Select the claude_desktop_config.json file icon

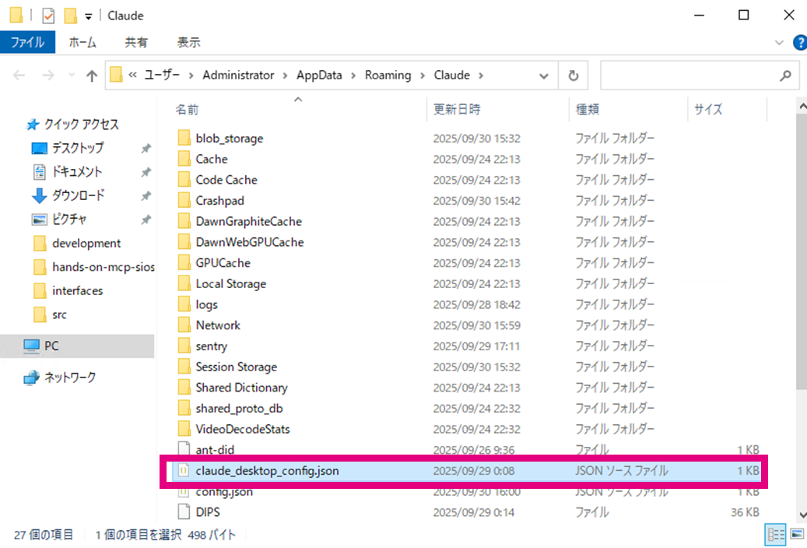click(x=184, y=471)
